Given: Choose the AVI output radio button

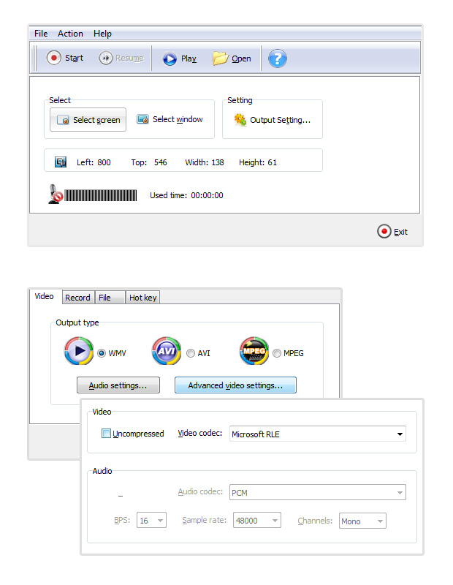Looking at the screenshot, I should point(191,353).
